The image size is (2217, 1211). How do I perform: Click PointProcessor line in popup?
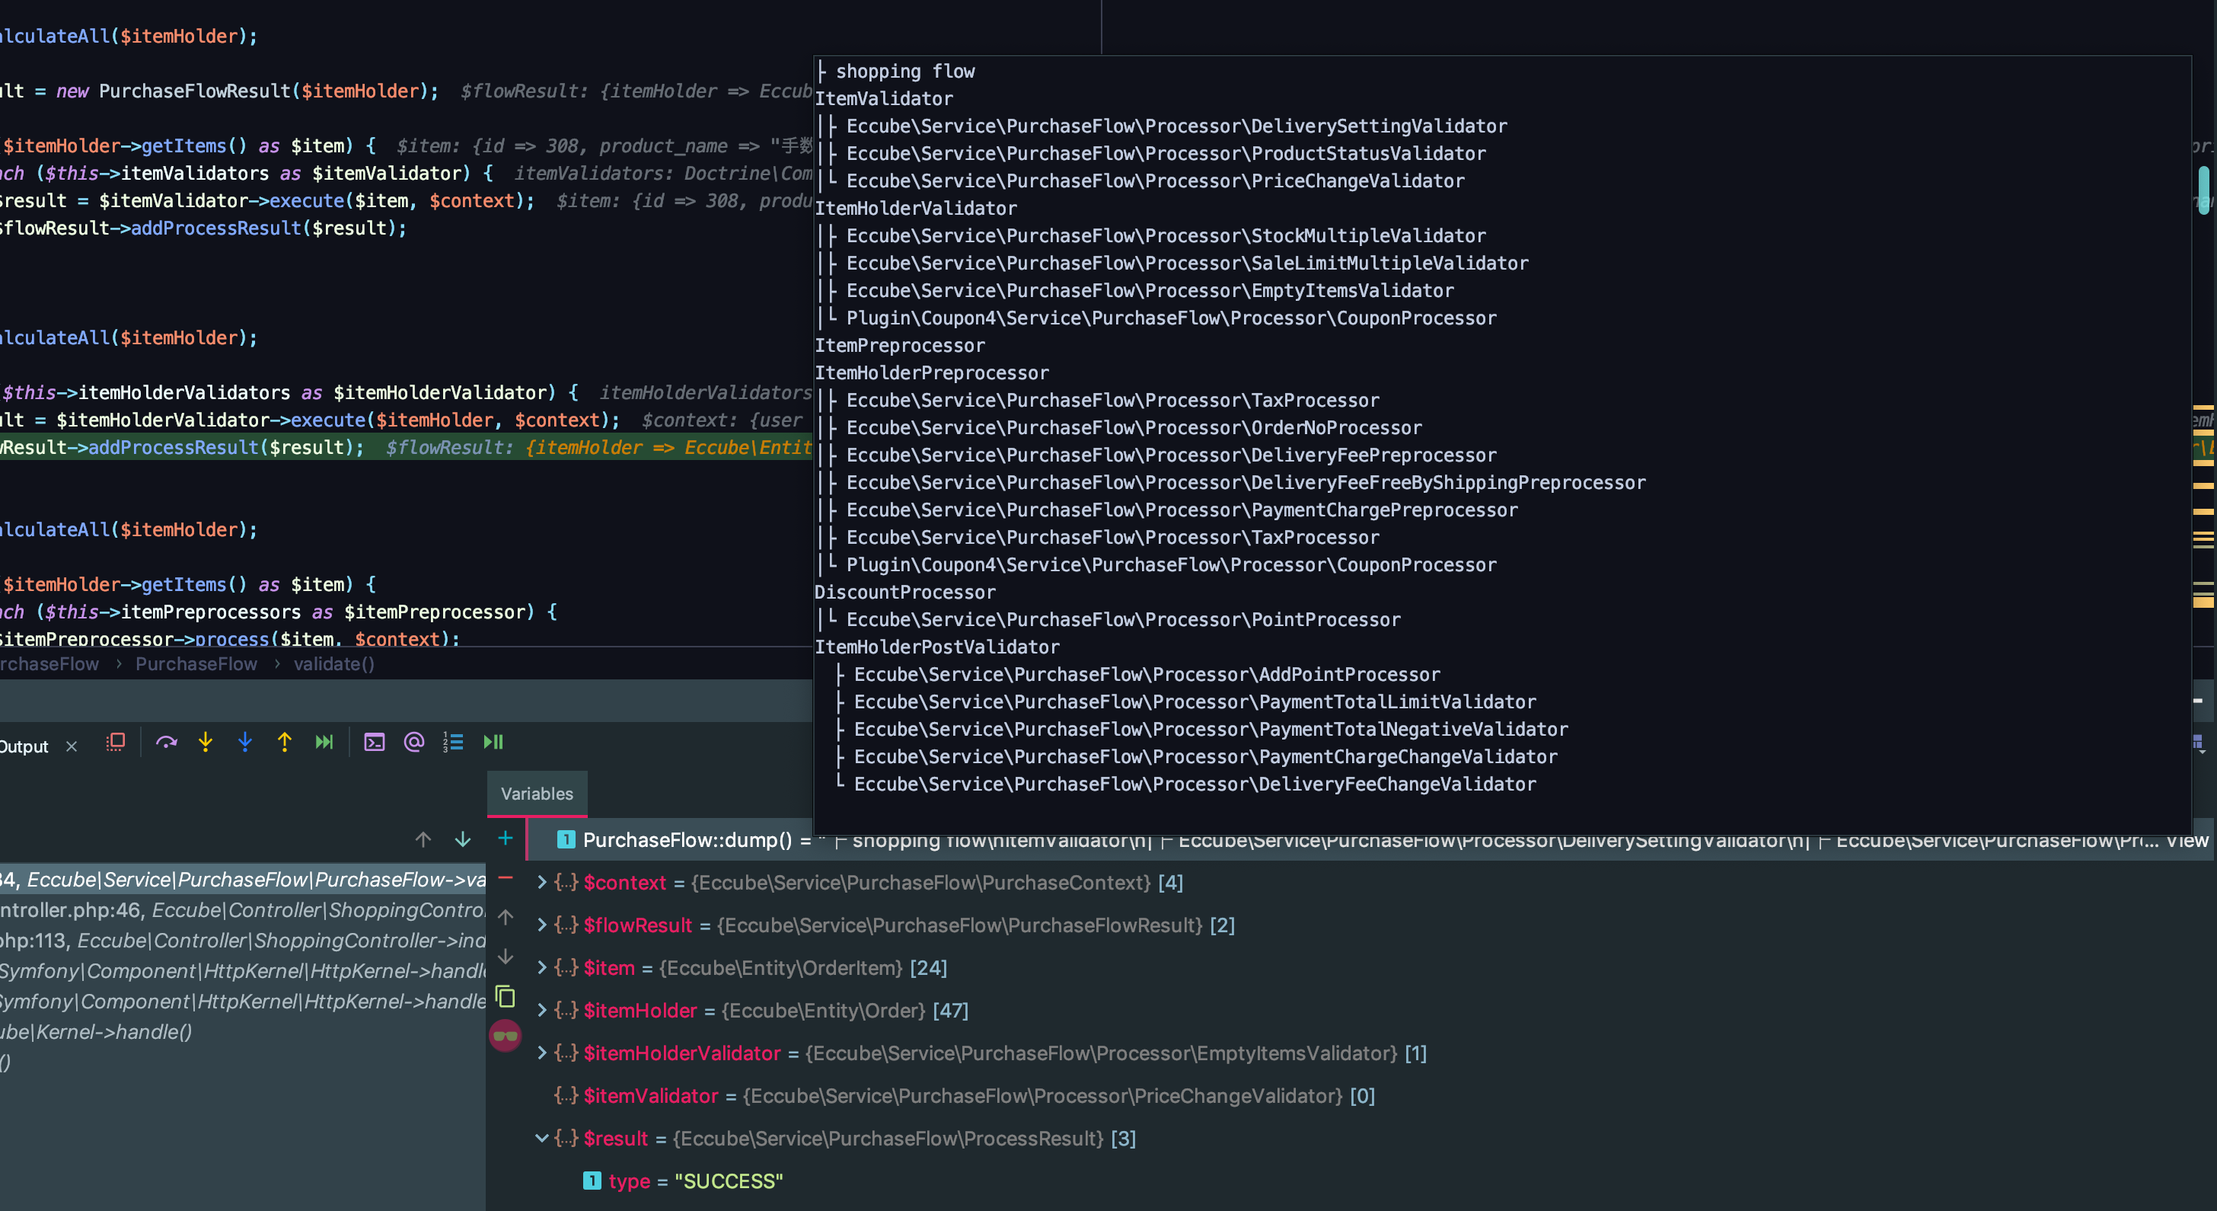(1123, 620)
